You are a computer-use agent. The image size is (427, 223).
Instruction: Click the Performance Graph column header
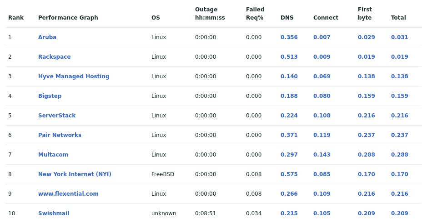point(68,17)
